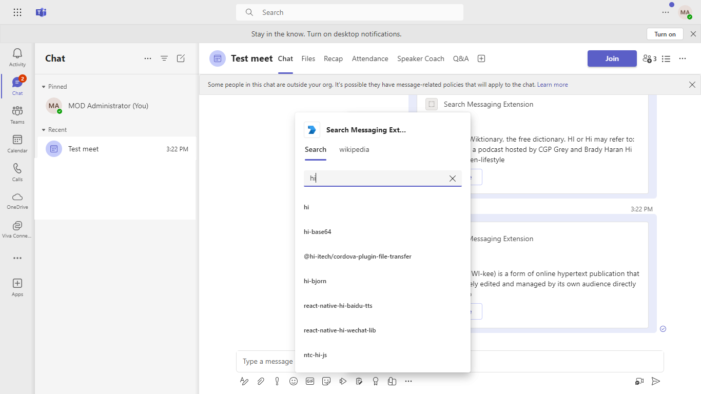The height and width of the screenshot is (394, 701).
Task: View or add participants icon
Action: coord(649,58)
